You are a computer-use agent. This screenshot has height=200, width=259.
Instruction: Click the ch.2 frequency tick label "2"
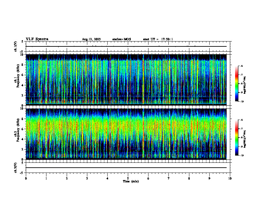pyautogui.click(x=23, y=149)
